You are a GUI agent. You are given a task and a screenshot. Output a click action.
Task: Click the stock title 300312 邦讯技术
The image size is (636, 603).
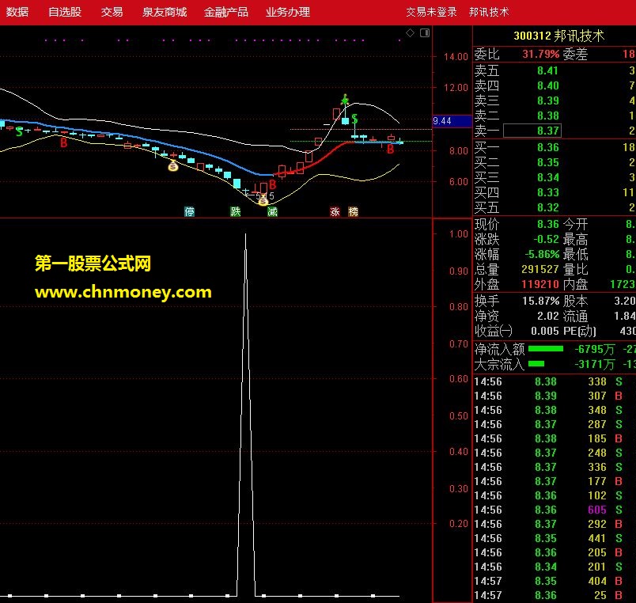559,36
